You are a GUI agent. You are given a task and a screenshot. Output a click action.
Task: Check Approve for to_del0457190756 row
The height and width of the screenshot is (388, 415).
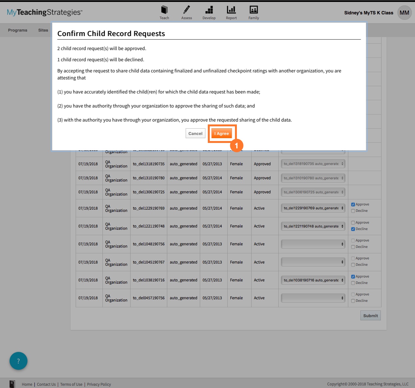coord(353,295)
